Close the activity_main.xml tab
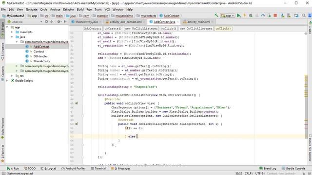This screenshot has width=312, height=175. (213, 22)
